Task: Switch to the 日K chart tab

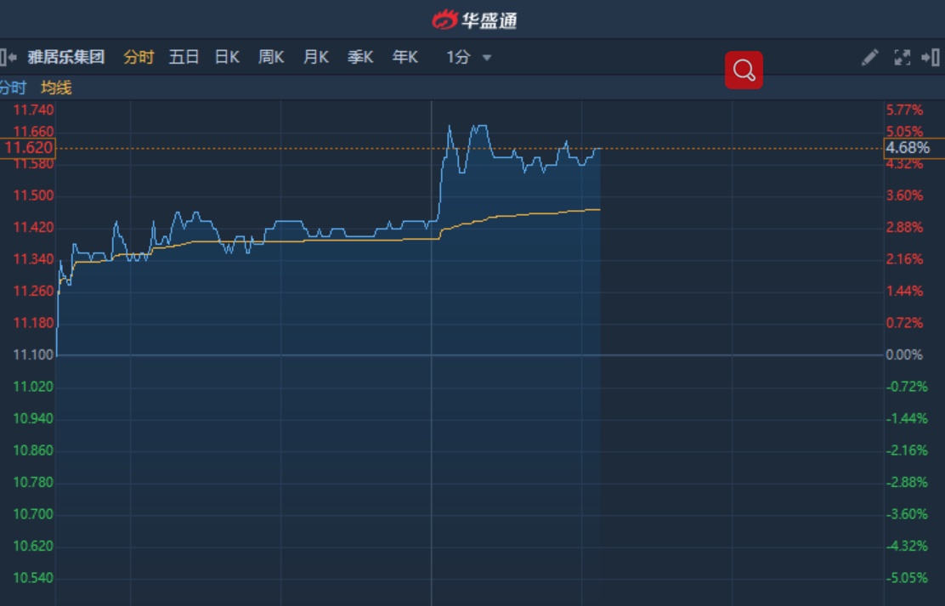Action: pos(227,57)
